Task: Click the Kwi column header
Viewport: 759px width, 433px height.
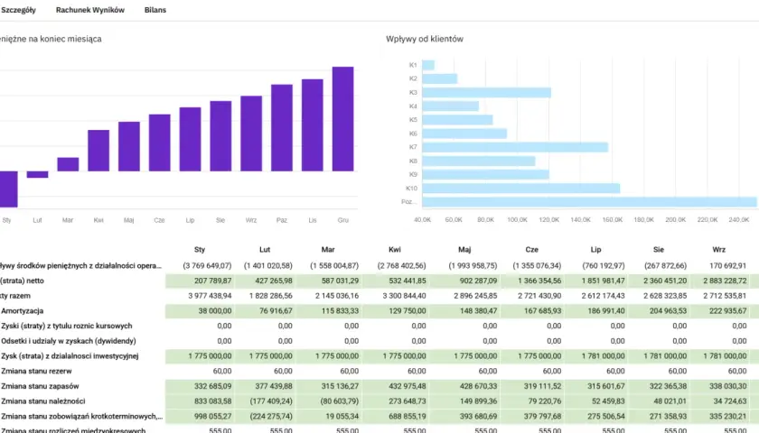Action: [x=395, y=249]
